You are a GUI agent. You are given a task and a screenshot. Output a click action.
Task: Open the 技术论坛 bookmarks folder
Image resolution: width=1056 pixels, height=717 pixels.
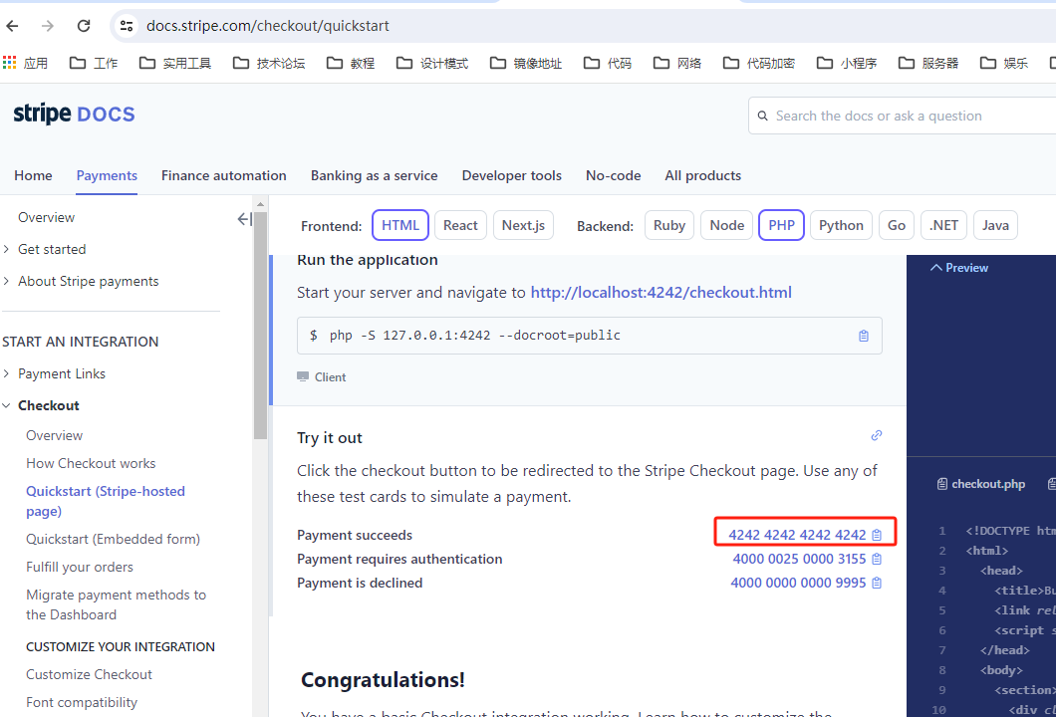[269, 63]
